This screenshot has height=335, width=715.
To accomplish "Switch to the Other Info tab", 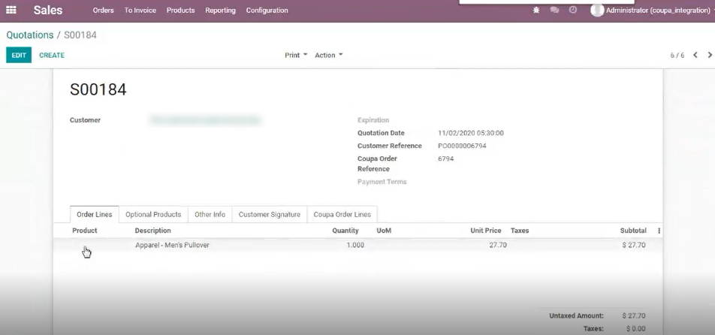I will 210,214.
